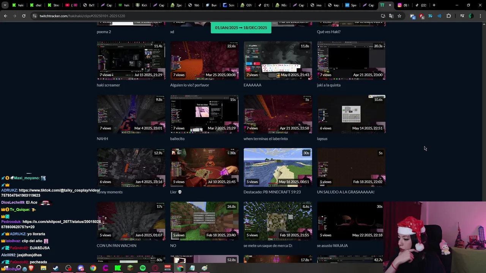
Task: Open the 'CON UN PAN WACHIN' clip thumbnail
Action: click(131, 221)
